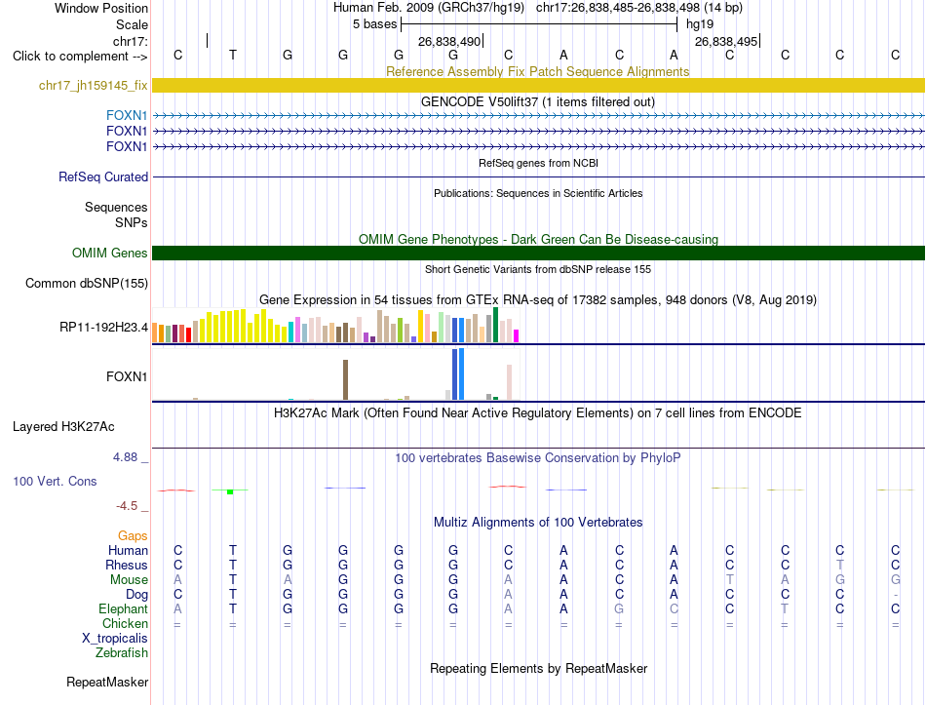
Task: Select the yellow fix patch alignment bar
Action: 538,85
